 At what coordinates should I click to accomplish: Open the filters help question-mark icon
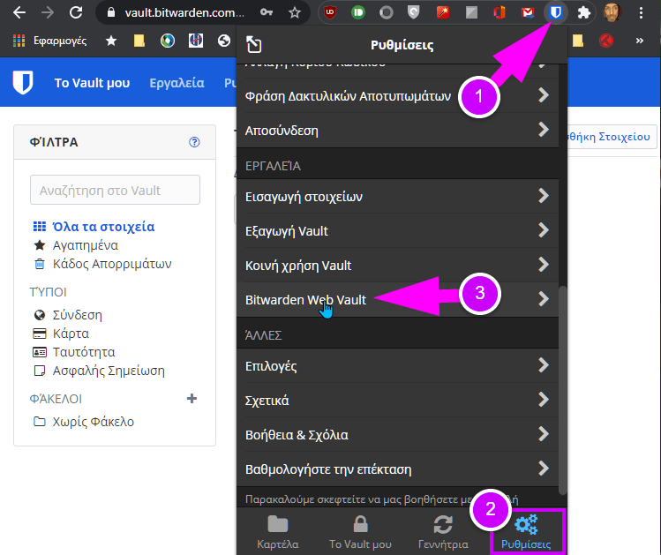[194, 142]
